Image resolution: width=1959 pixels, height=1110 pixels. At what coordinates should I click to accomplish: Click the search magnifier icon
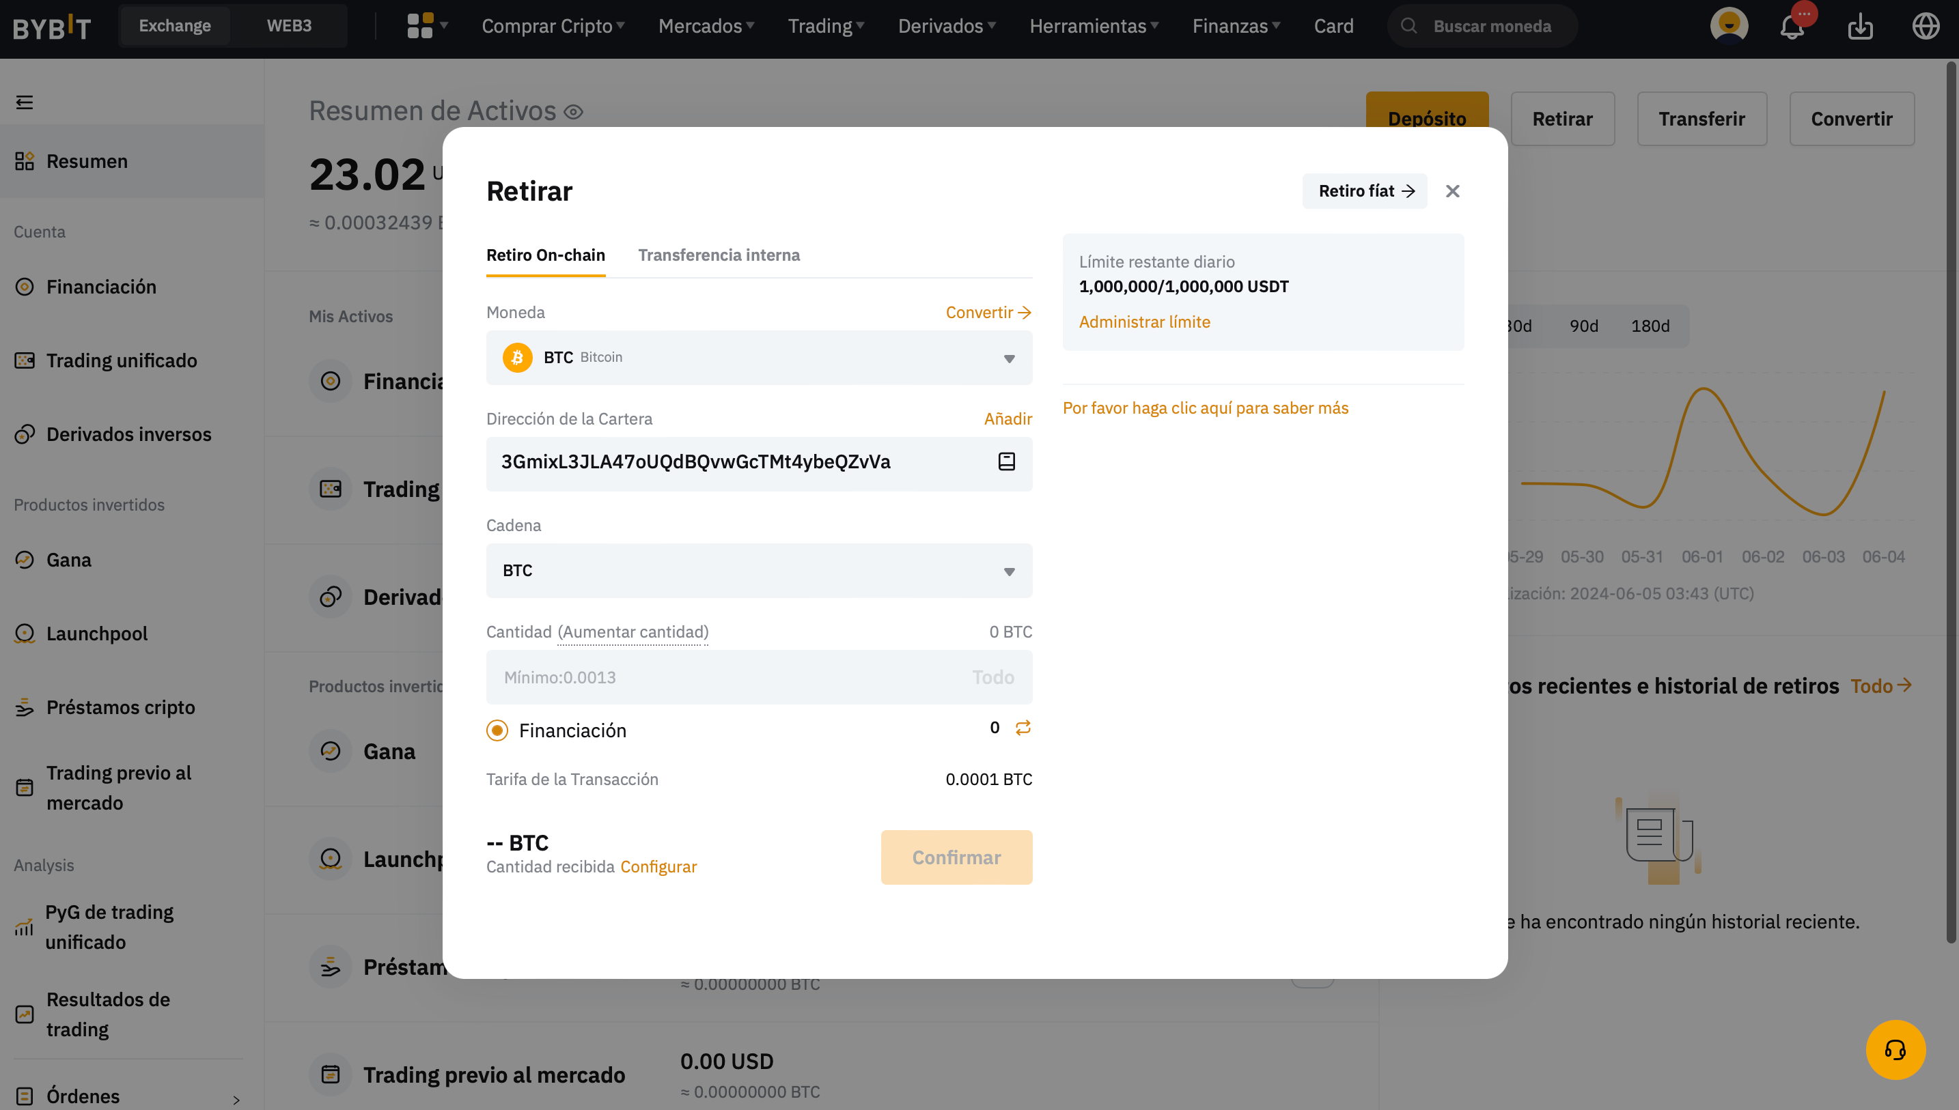pyautogui.click(x=1408, y=26)
